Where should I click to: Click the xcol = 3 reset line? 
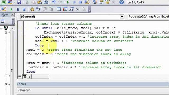(x=74, y=50)
